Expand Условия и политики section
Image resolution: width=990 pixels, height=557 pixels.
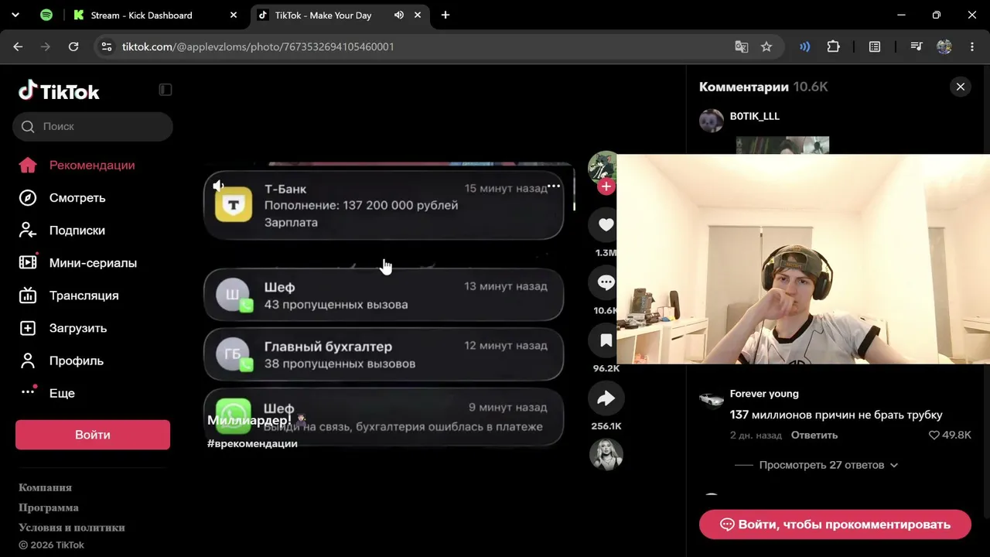pyautogui.click(x=72, y=528)
